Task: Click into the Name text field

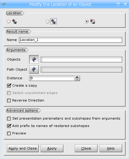Action: tap(70, 40)
